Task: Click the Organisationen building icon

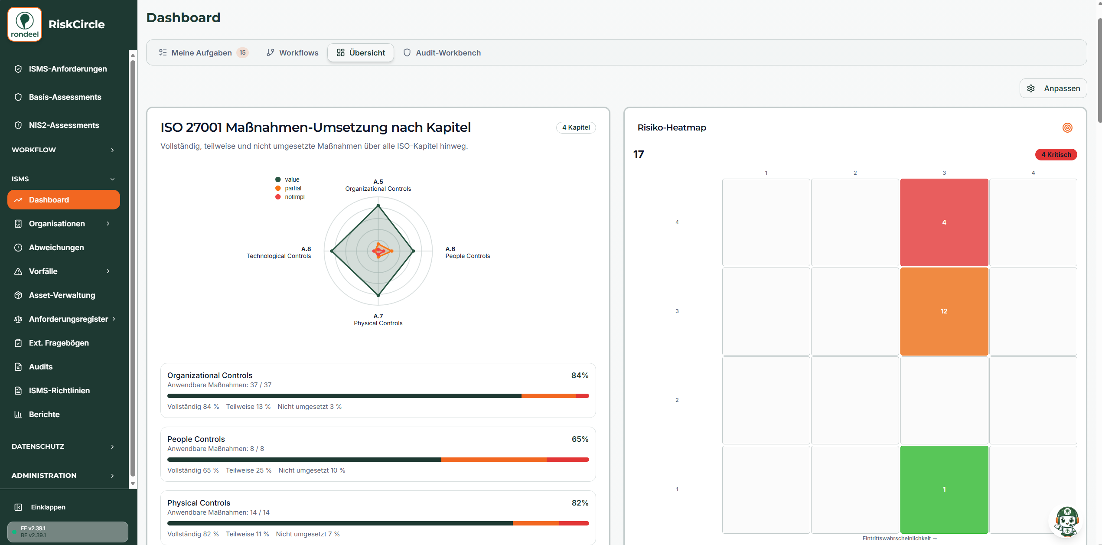Action: pos(18,224)
